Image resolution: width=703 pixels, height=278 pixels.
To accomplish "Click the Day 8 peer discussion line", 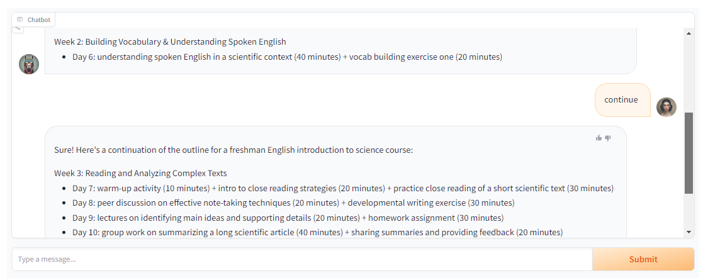I will 293,203.
